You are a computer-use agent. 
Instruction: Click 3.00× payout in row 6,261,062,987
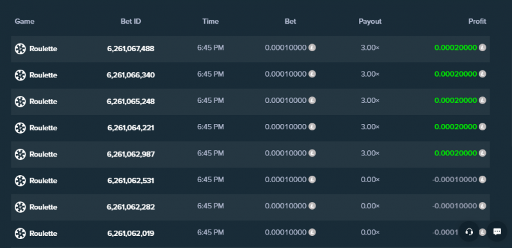370,153
